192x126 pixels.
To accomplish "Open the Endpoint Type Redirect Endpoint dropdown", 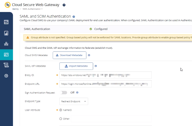I will (74, 101).
